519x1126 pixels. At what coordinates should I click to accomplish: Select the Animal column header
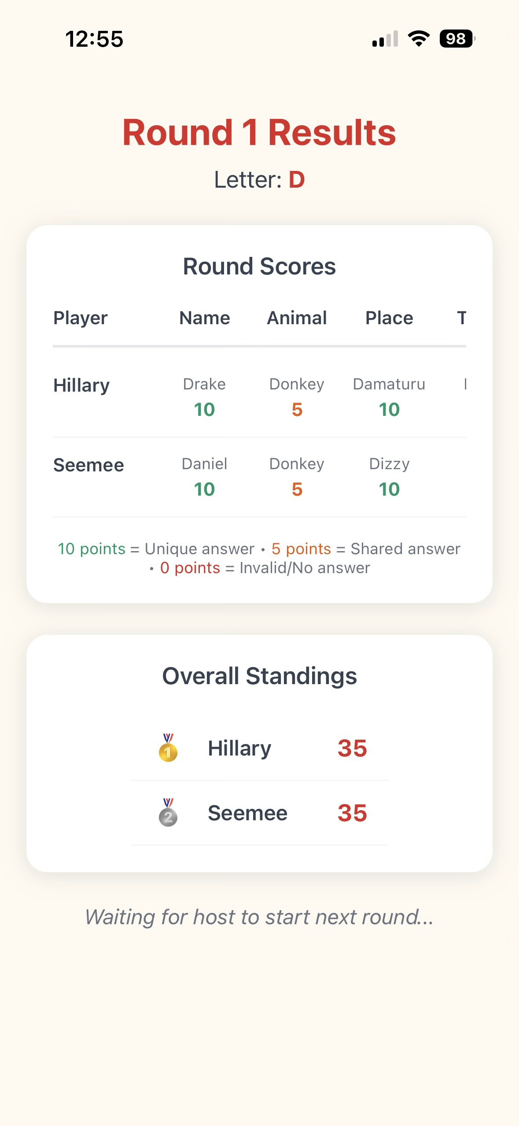point(297,318)
